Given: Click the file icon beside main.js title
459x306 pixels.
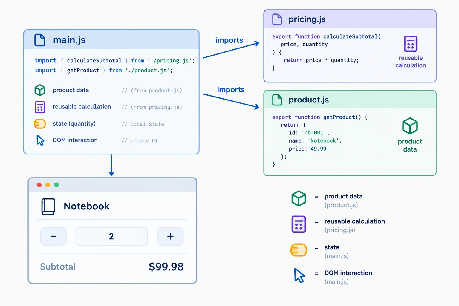Looking at the screenshot, I should pyautogui.click(x=40, y=40).
